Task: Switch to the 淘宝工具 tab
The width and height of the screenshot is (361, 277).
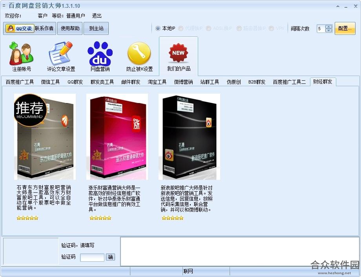Action: coord(157,82)
